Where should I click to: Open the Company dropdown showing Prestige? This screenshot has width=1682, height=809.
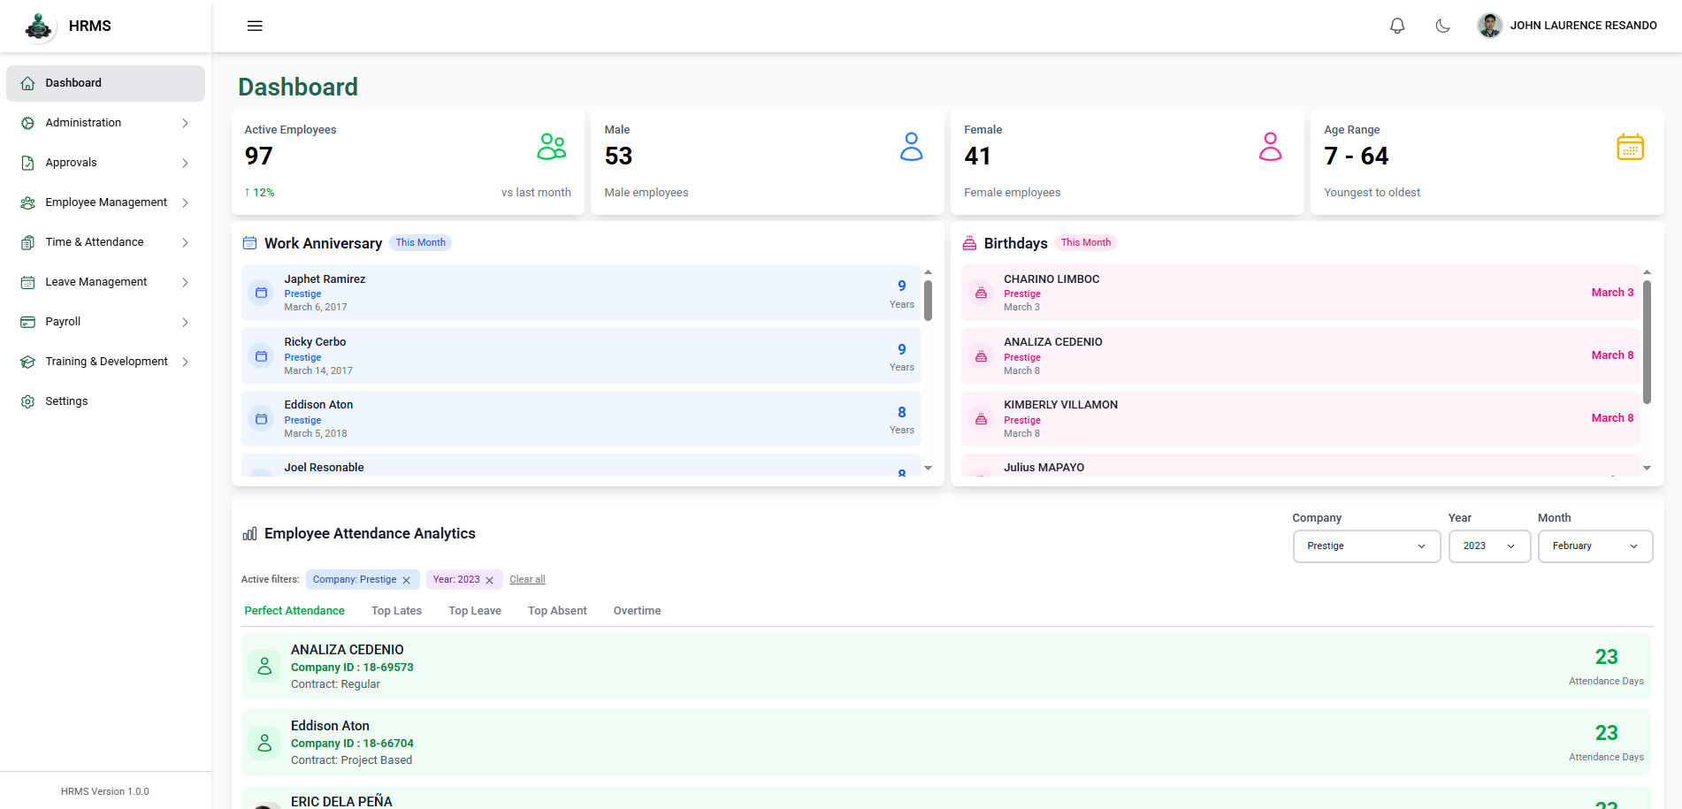point(1366,546)
